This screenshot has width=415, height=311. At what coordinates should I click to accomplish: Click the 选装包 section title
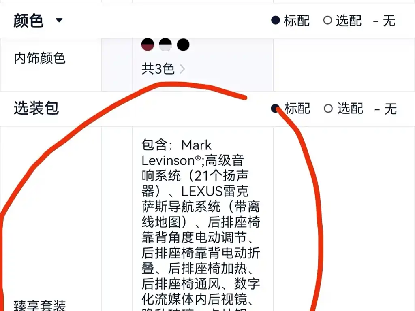pos(36,108)
